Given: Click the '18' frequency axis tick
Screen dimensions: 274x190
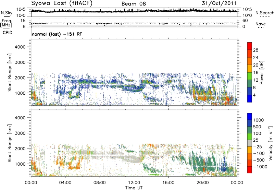Looking at the screenshot, I should pyautogui.click(x=23, y=20).
